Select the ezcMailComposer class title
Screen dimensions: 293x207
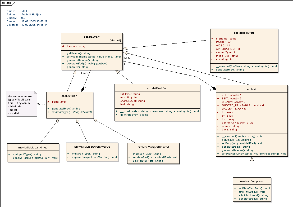pos(252,182)
